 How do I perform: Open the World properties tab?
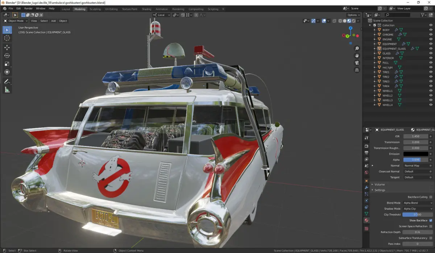[366, 172]
